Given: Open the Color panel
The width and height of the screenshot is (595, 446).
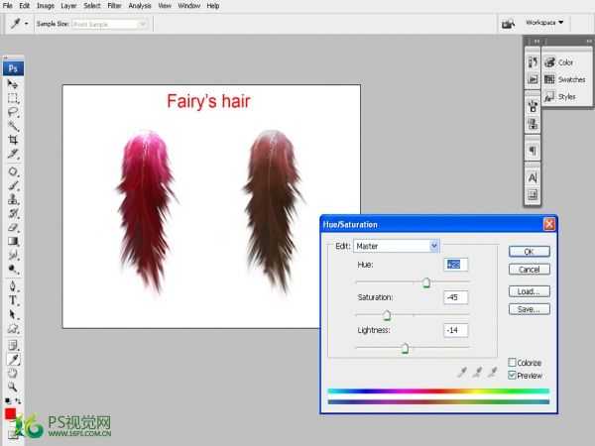Looking at the screenshot, I should [564, 62].
